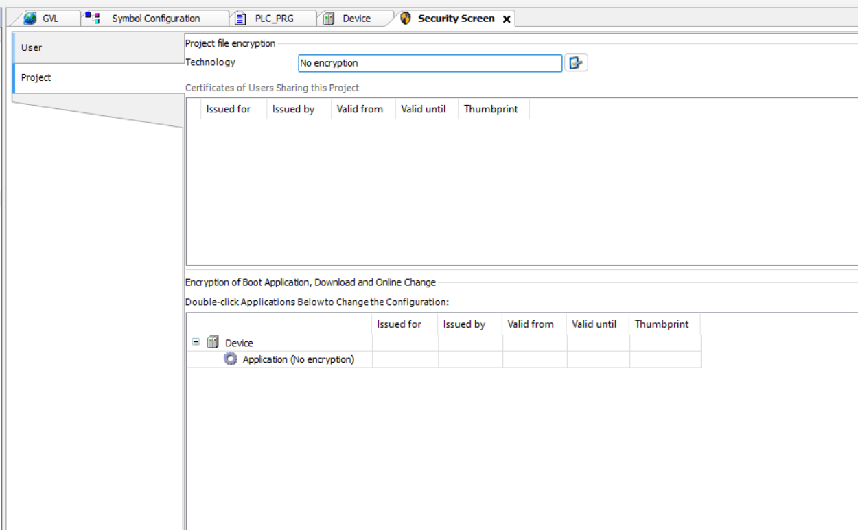Click the PLC_PRG document icon
This screenshot has width=858, height=530.
click(x=242, y=19)
